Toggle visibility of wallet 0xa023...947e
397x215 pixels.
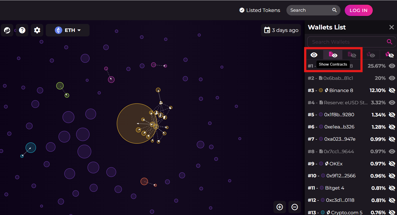coord(392,139)
